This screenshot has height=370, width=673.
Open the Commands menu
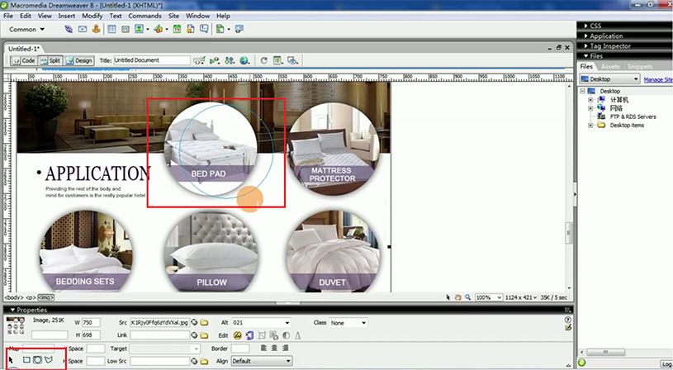(145, 16)
